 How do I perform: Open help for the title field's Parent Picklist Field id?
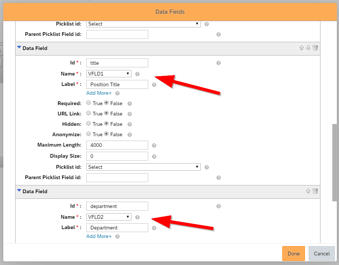coord(219,178)
